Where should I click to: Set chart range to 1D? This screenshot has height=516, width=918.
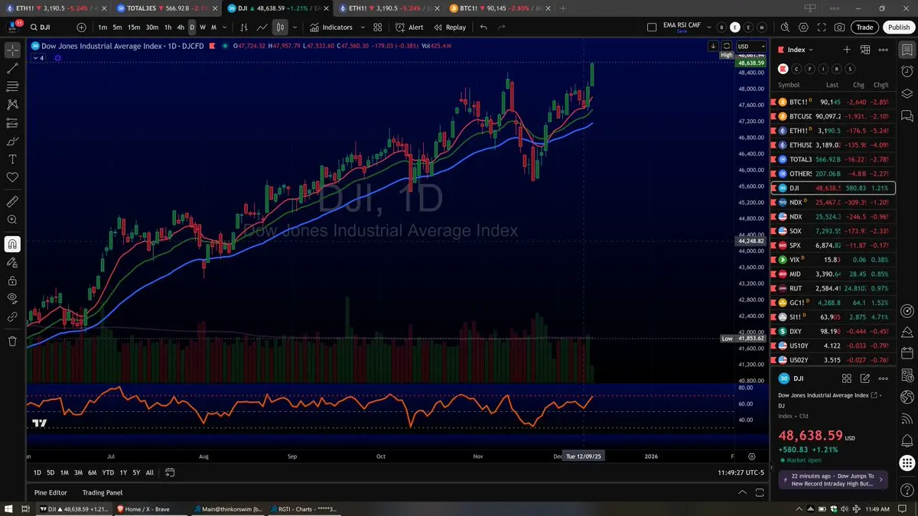tap(37, 472)
